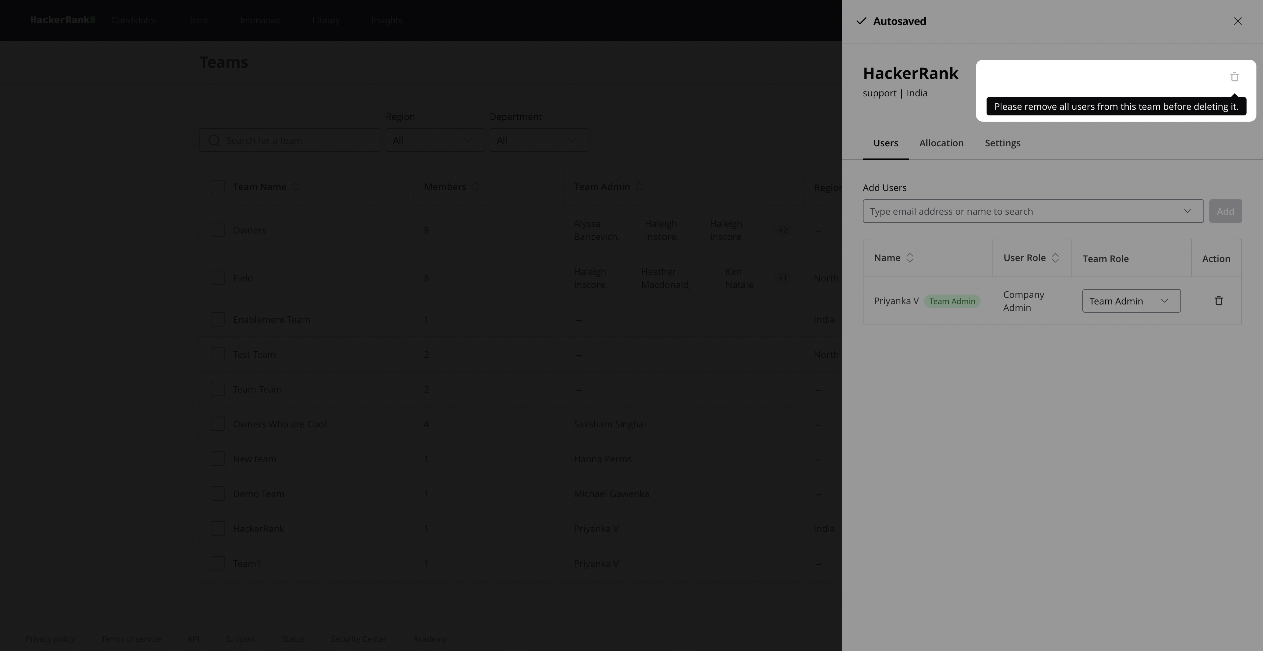Close the team side panel
The height and width of the screenshot is (651, 1263).
[1238, 21]
